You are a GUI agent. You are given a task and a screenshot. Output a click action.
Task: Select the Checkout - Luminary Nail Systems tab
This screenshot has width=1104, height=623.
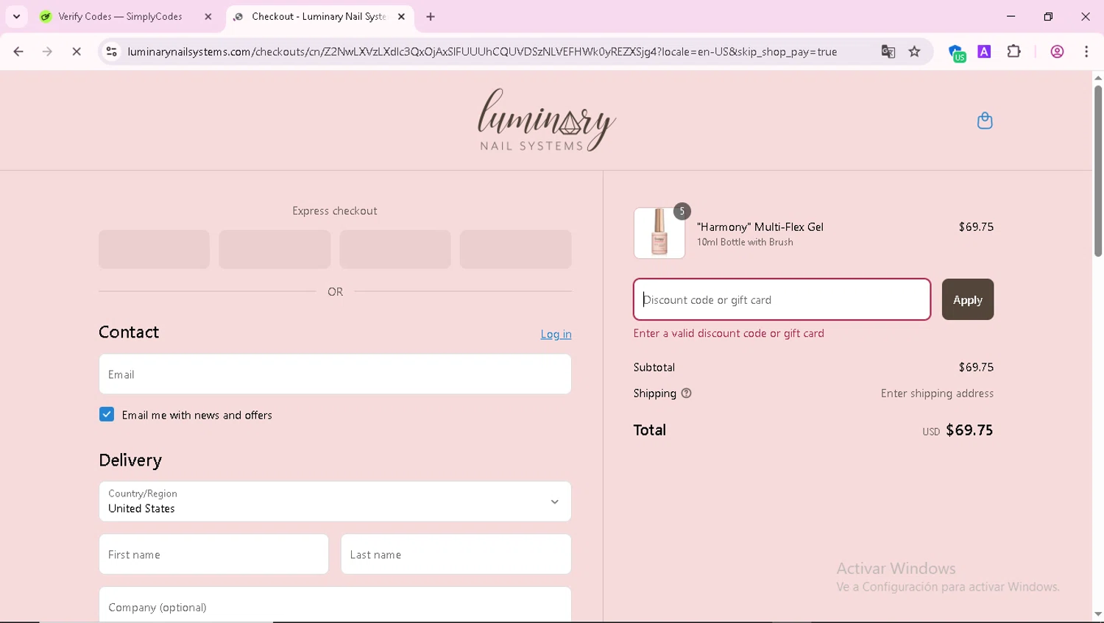point(319,16)
